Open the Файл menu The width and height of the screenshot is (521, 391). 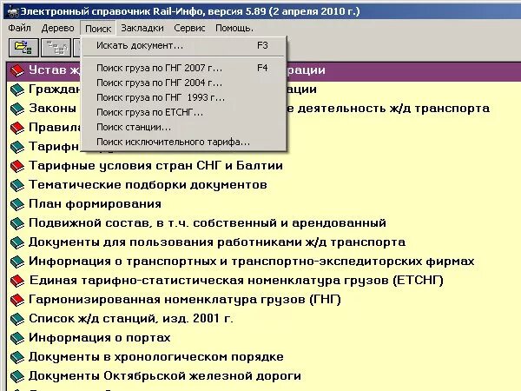[20, 28]
